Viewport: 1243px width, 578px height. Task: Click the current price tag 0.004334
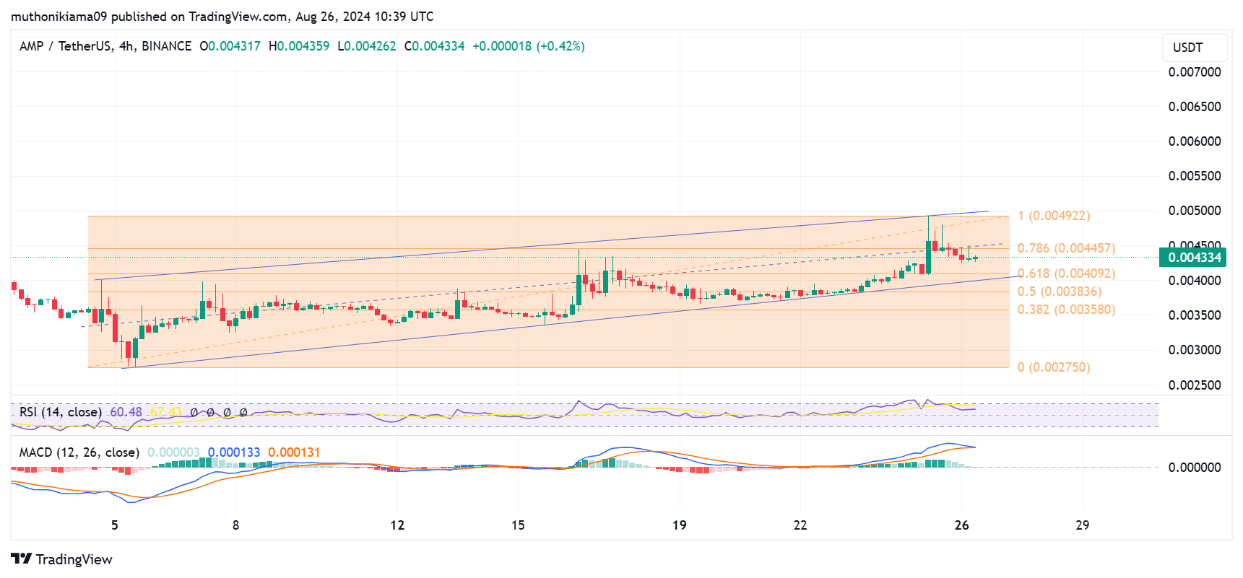pyautogui.click(x=1194, y=258)
